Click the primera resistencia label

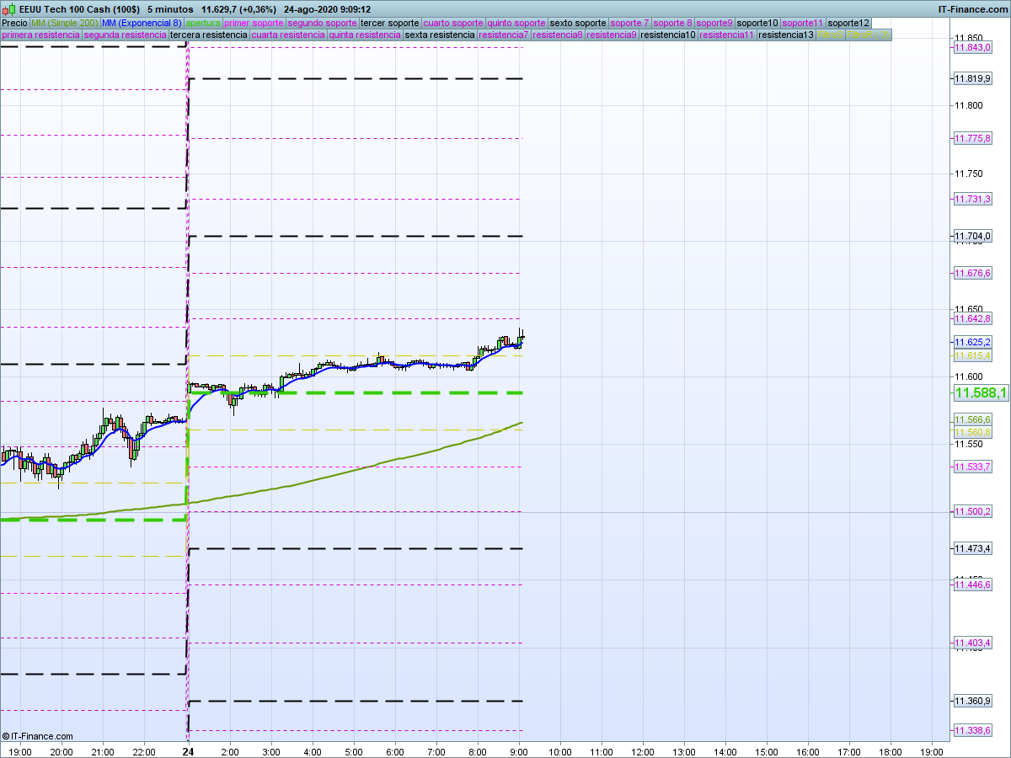[x=40, y=35]
